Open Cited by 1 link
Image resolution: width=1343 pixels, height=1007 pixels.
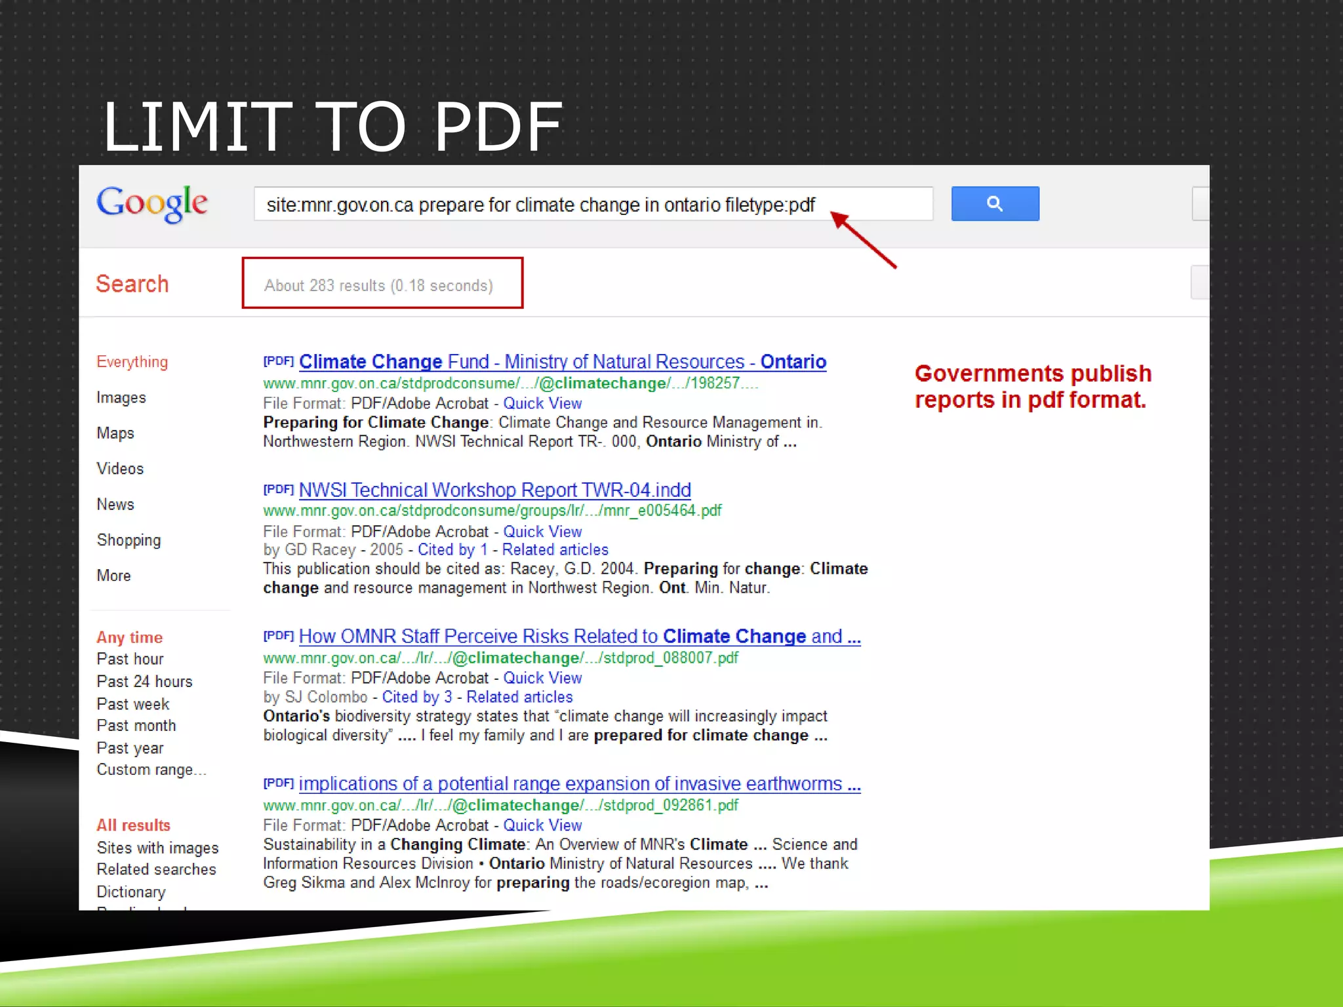[452, 549]
